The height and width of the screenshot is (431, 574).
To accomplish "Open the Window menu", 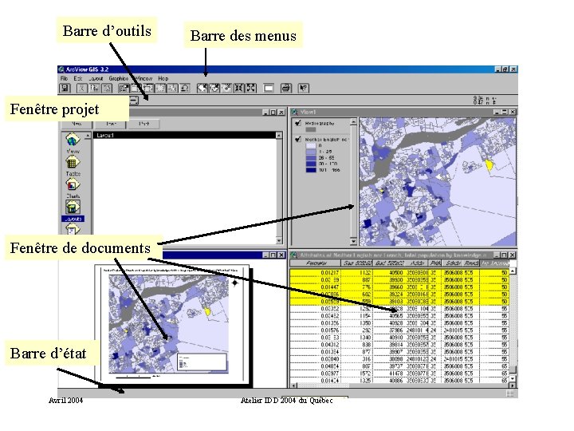I will pos(143,78).
